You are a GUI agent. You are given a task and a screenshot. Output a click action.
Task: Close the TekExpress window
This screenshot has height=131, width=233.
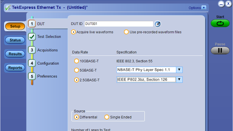228,4
